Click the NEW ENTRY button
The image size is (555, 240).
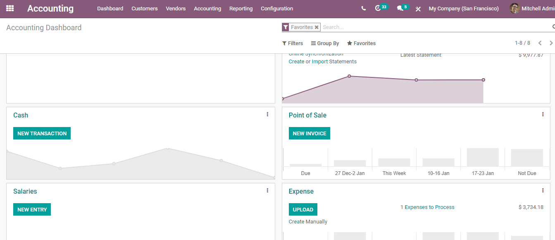(x=32, y=209)
